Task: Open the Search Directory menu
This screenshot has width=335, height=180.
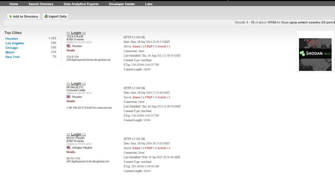Action: pos(41,4)
